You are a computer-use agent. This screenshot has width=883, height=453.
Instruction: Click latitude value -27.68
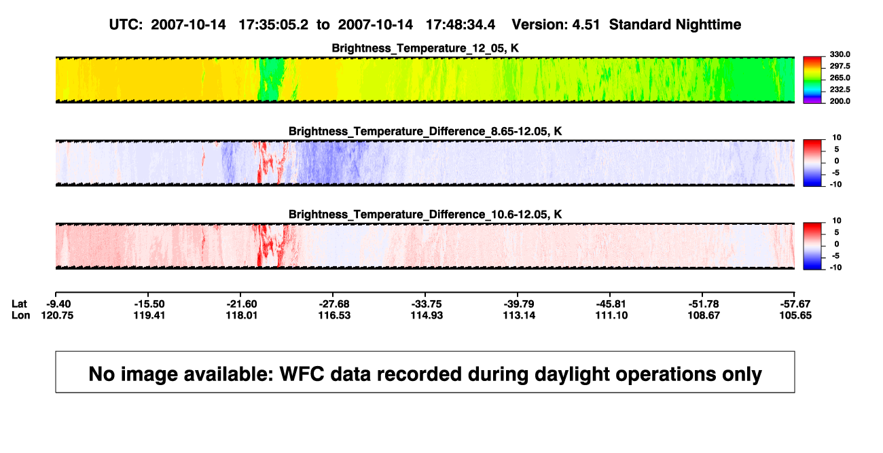coord(333,304)
